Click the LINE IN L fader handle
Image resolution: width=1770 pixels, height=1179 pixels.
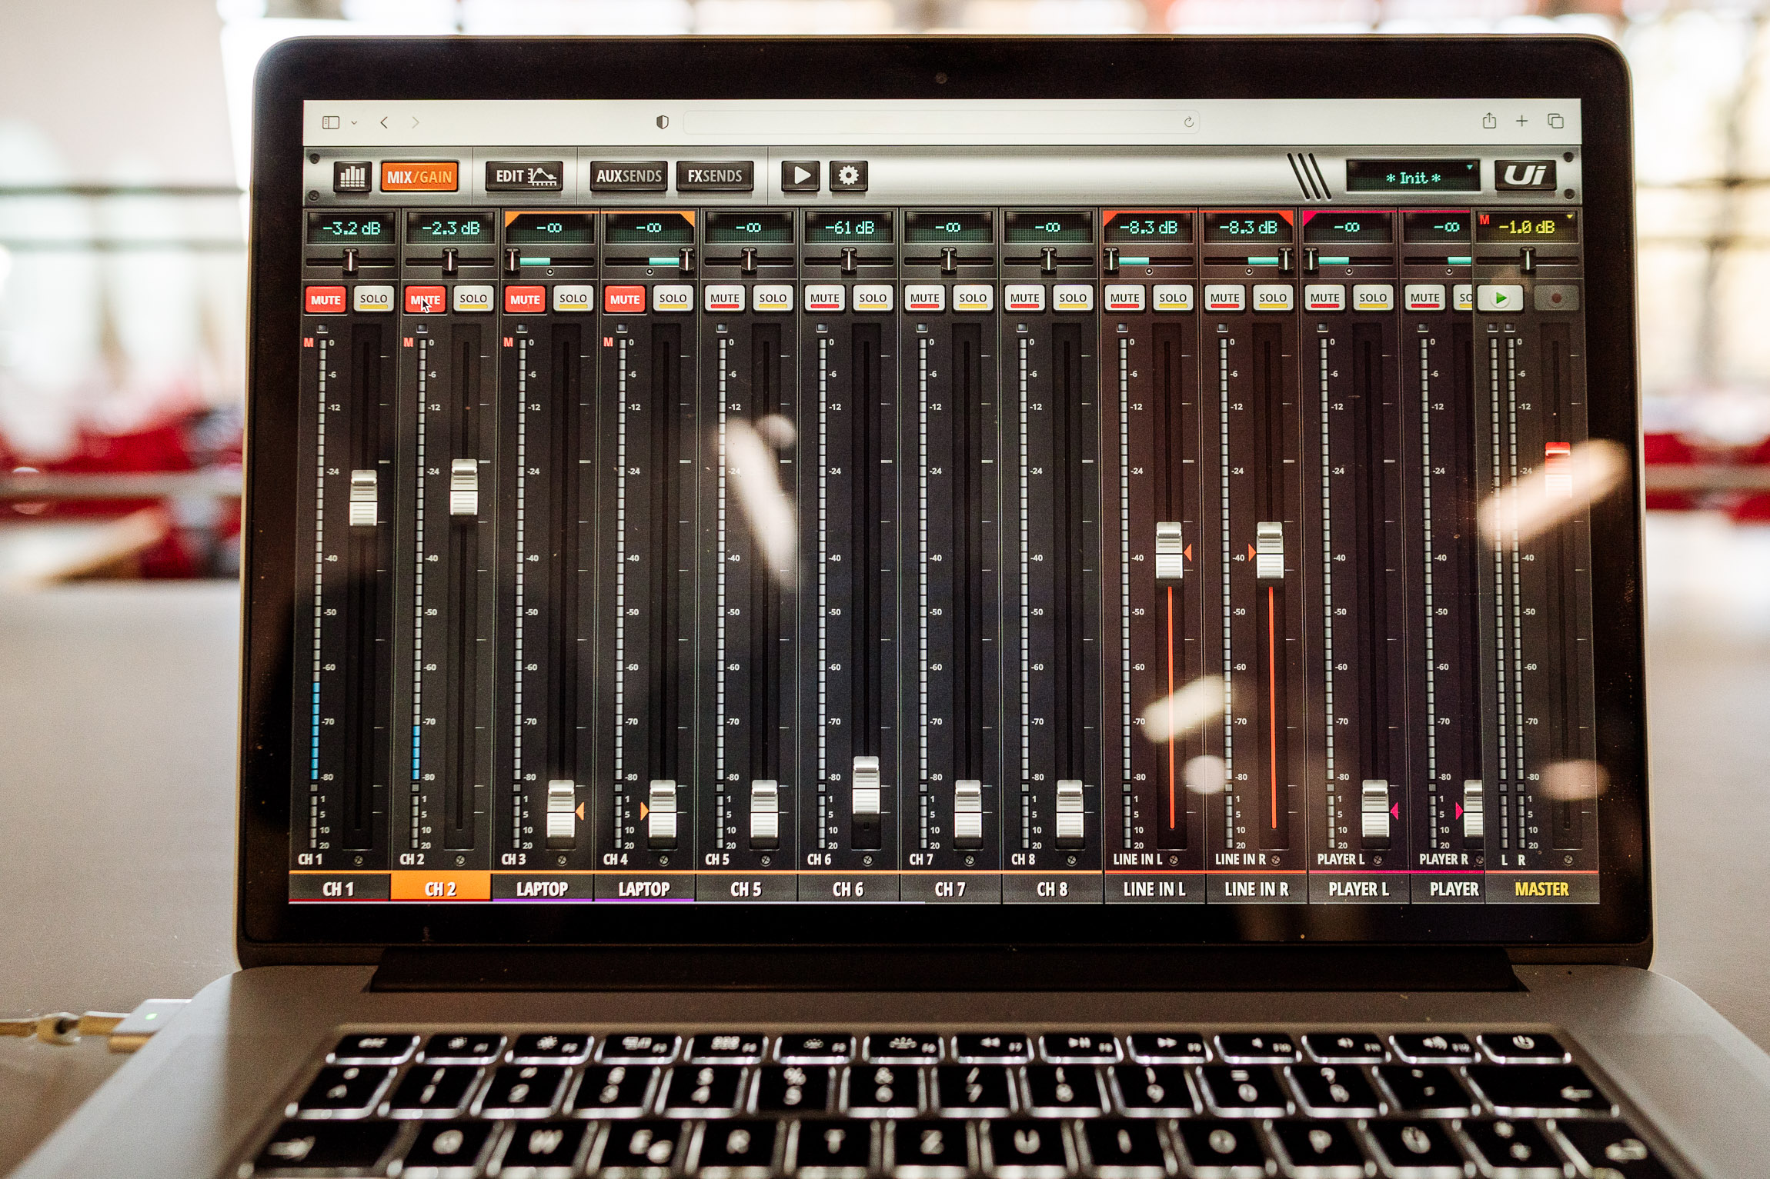tap(1169, 551)
